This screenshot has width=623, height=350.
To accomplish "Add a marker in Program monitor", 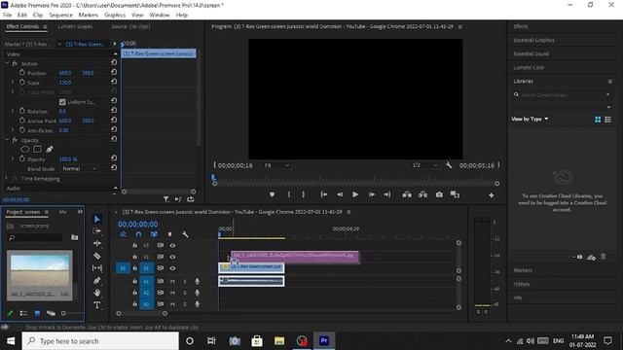I will pos(272,194).
